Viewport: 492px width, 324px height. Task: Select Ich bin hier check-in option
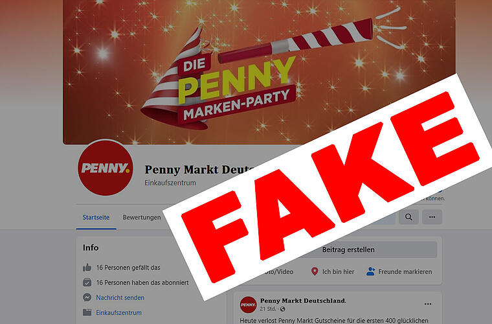coord(333,272)
